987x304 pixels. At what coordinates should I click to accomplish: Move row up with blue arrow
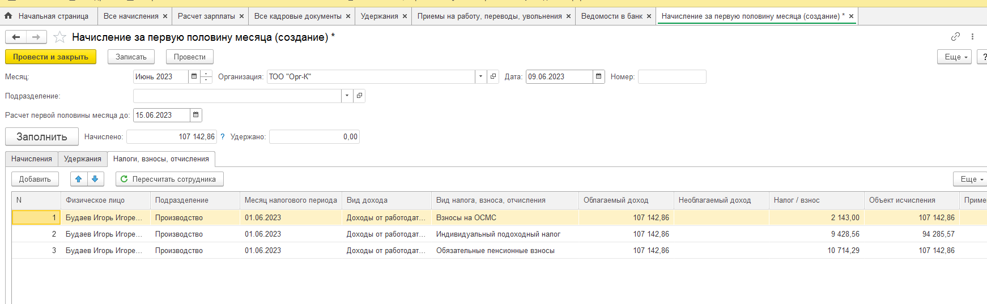(79, 179)
